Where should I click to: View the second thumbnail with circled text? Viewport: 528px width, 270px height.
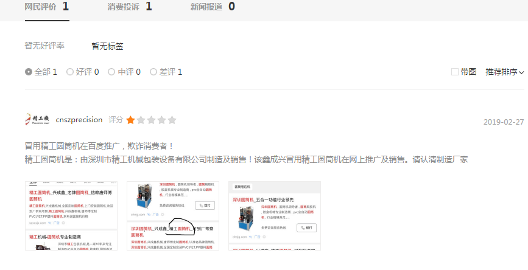coord(172,215)
